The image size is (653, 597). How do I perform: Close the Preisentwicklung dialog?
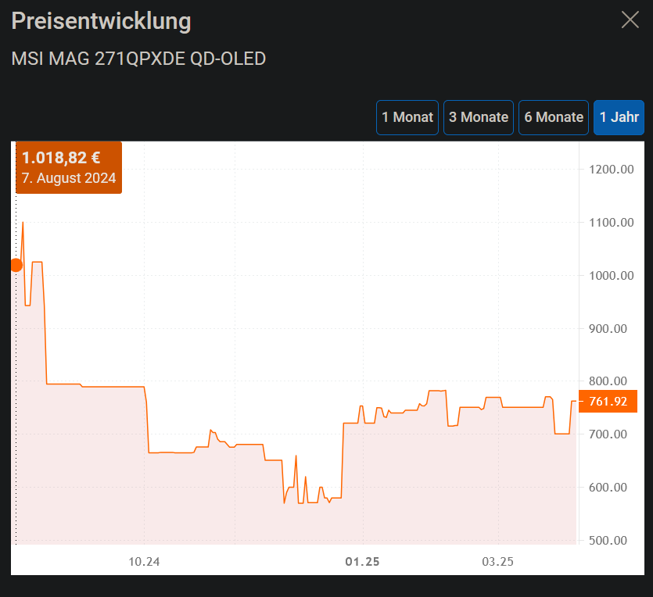click(630, 20)
